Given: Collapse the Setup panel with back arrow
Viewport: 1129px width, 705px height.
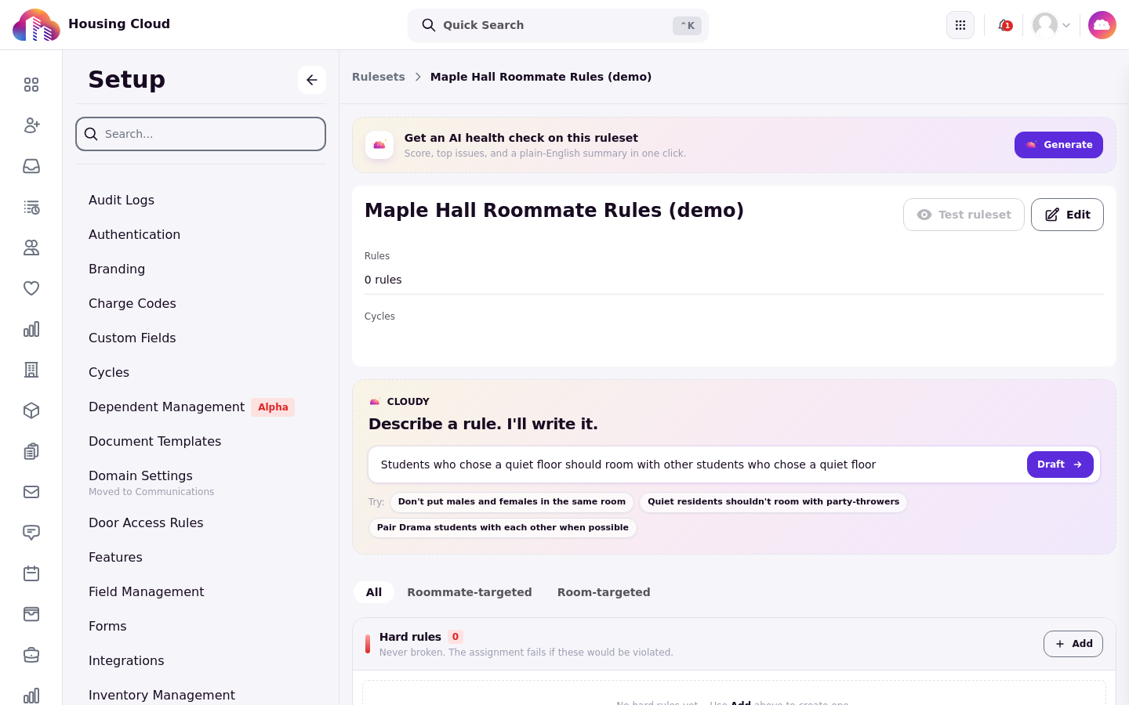Looking at the screenshot, I should [x=312, y=80].
